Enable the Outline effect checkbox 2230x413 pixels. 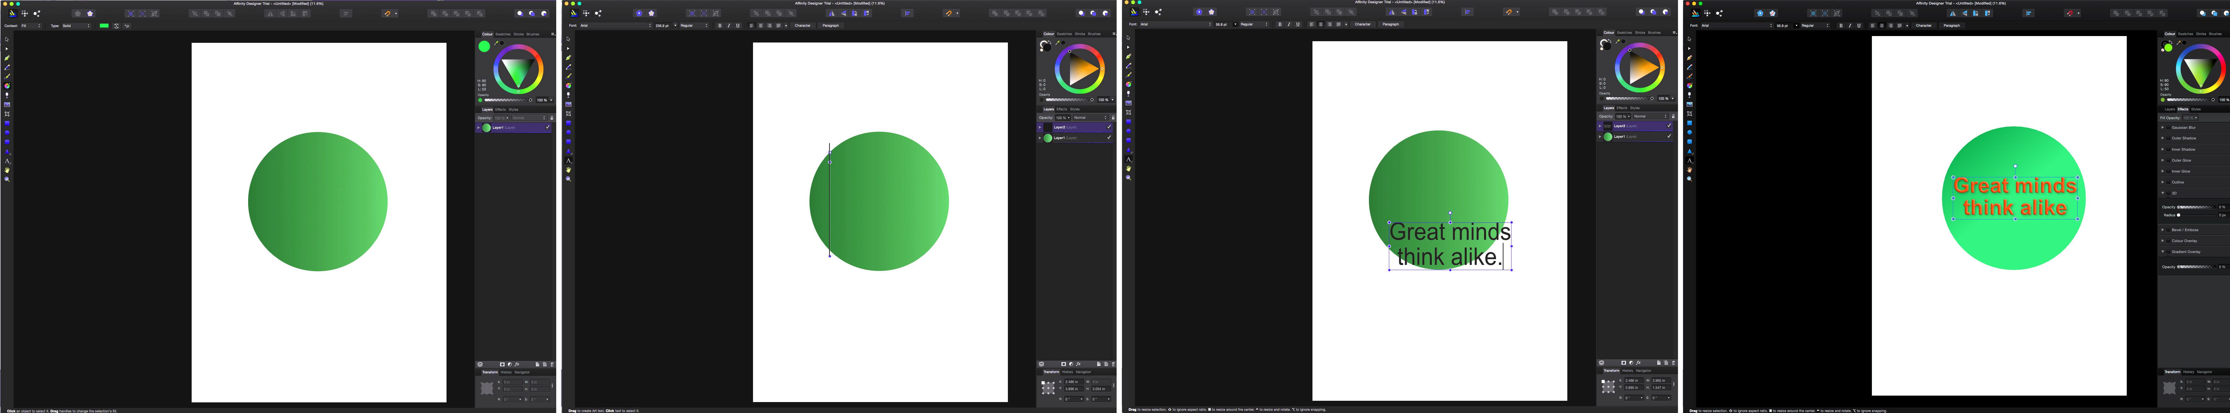2168,182
